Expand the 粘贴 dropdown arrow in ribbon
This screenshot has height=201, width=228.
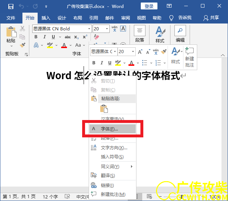point(12,46)
